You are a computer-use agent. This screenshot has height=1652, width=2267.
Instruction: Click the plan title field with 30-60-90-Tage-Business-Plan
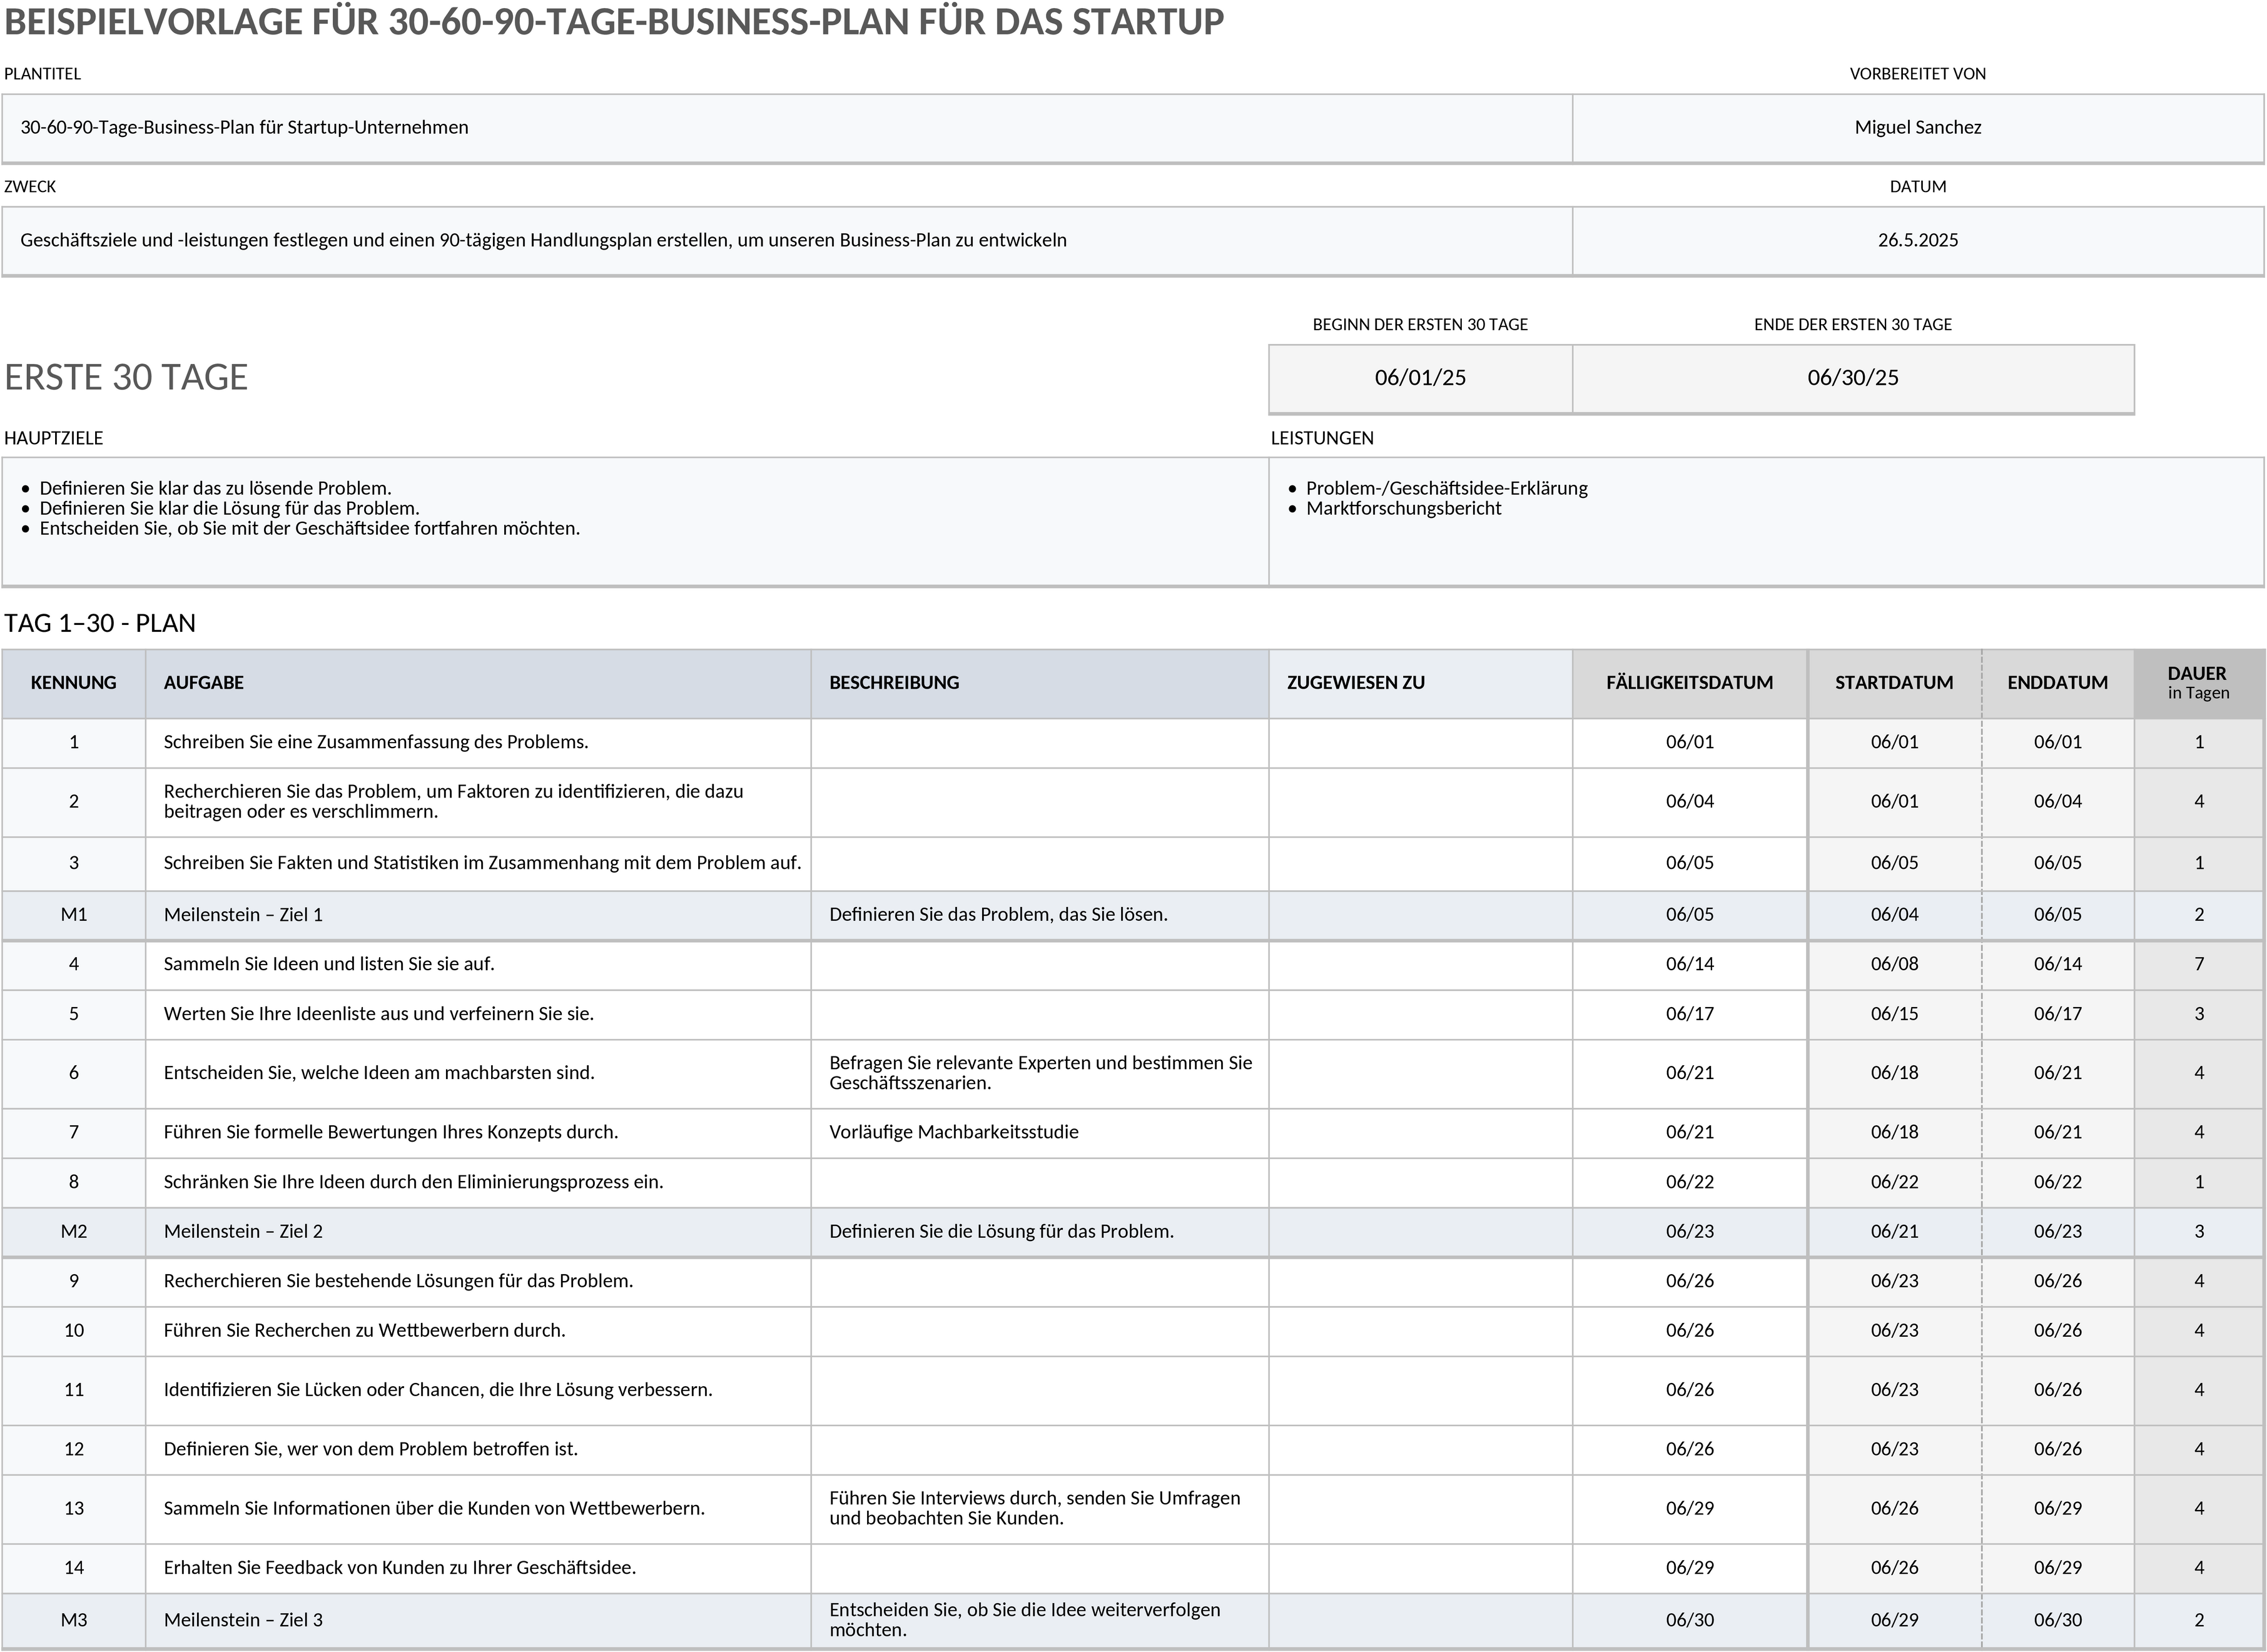[787, 128]
